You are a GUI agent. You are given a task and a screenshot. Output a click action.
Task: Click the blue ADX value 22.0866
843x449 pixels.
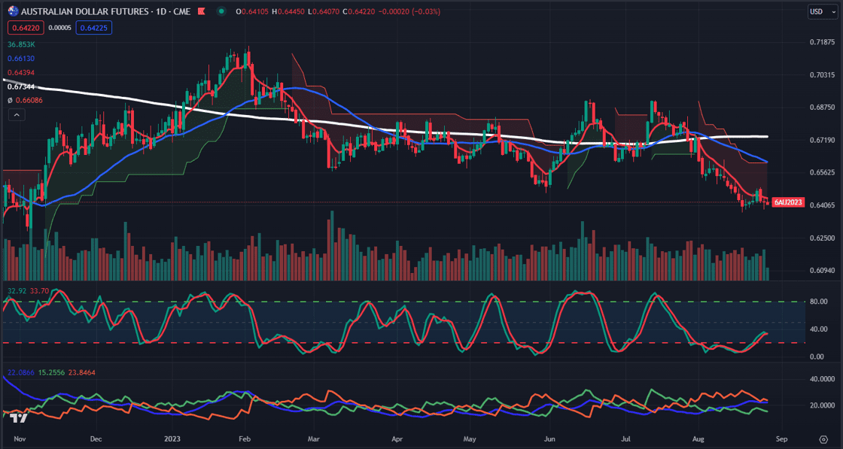20,372
